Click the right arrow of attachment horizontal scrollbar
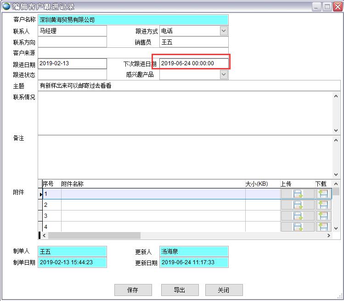This screenshot has width=344, height=301. click(x=329, y=235)
